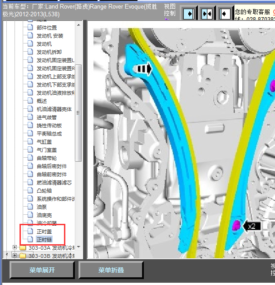
Task: Open the 进气歧管 document
Action: tap(47, 117)
